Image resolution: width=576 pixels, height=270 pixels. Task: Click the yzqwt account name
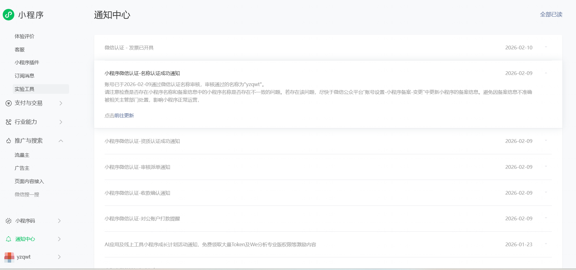click(x=24, y=257)
